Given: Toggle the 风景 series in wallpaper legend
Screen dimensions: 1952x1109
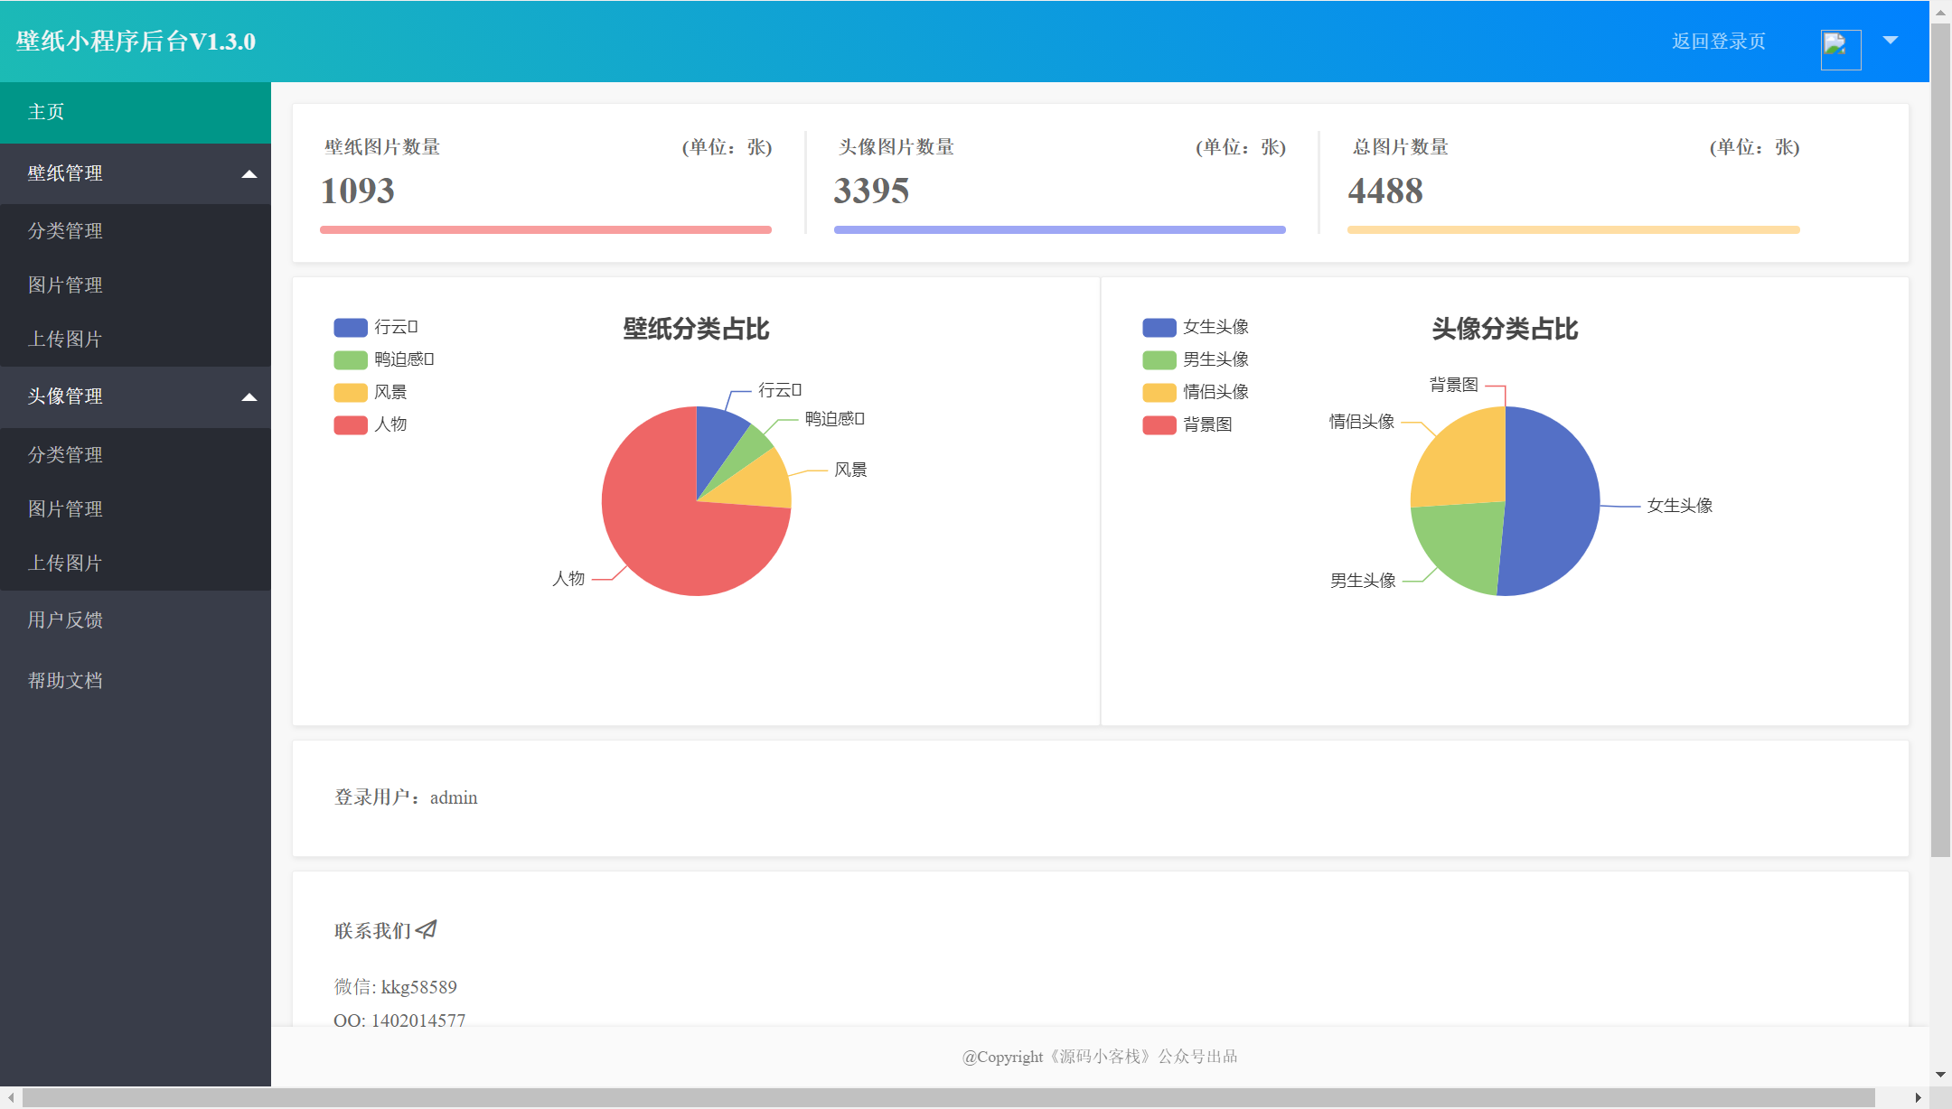Looking at the screenshot, I should (x=349, y=392).
